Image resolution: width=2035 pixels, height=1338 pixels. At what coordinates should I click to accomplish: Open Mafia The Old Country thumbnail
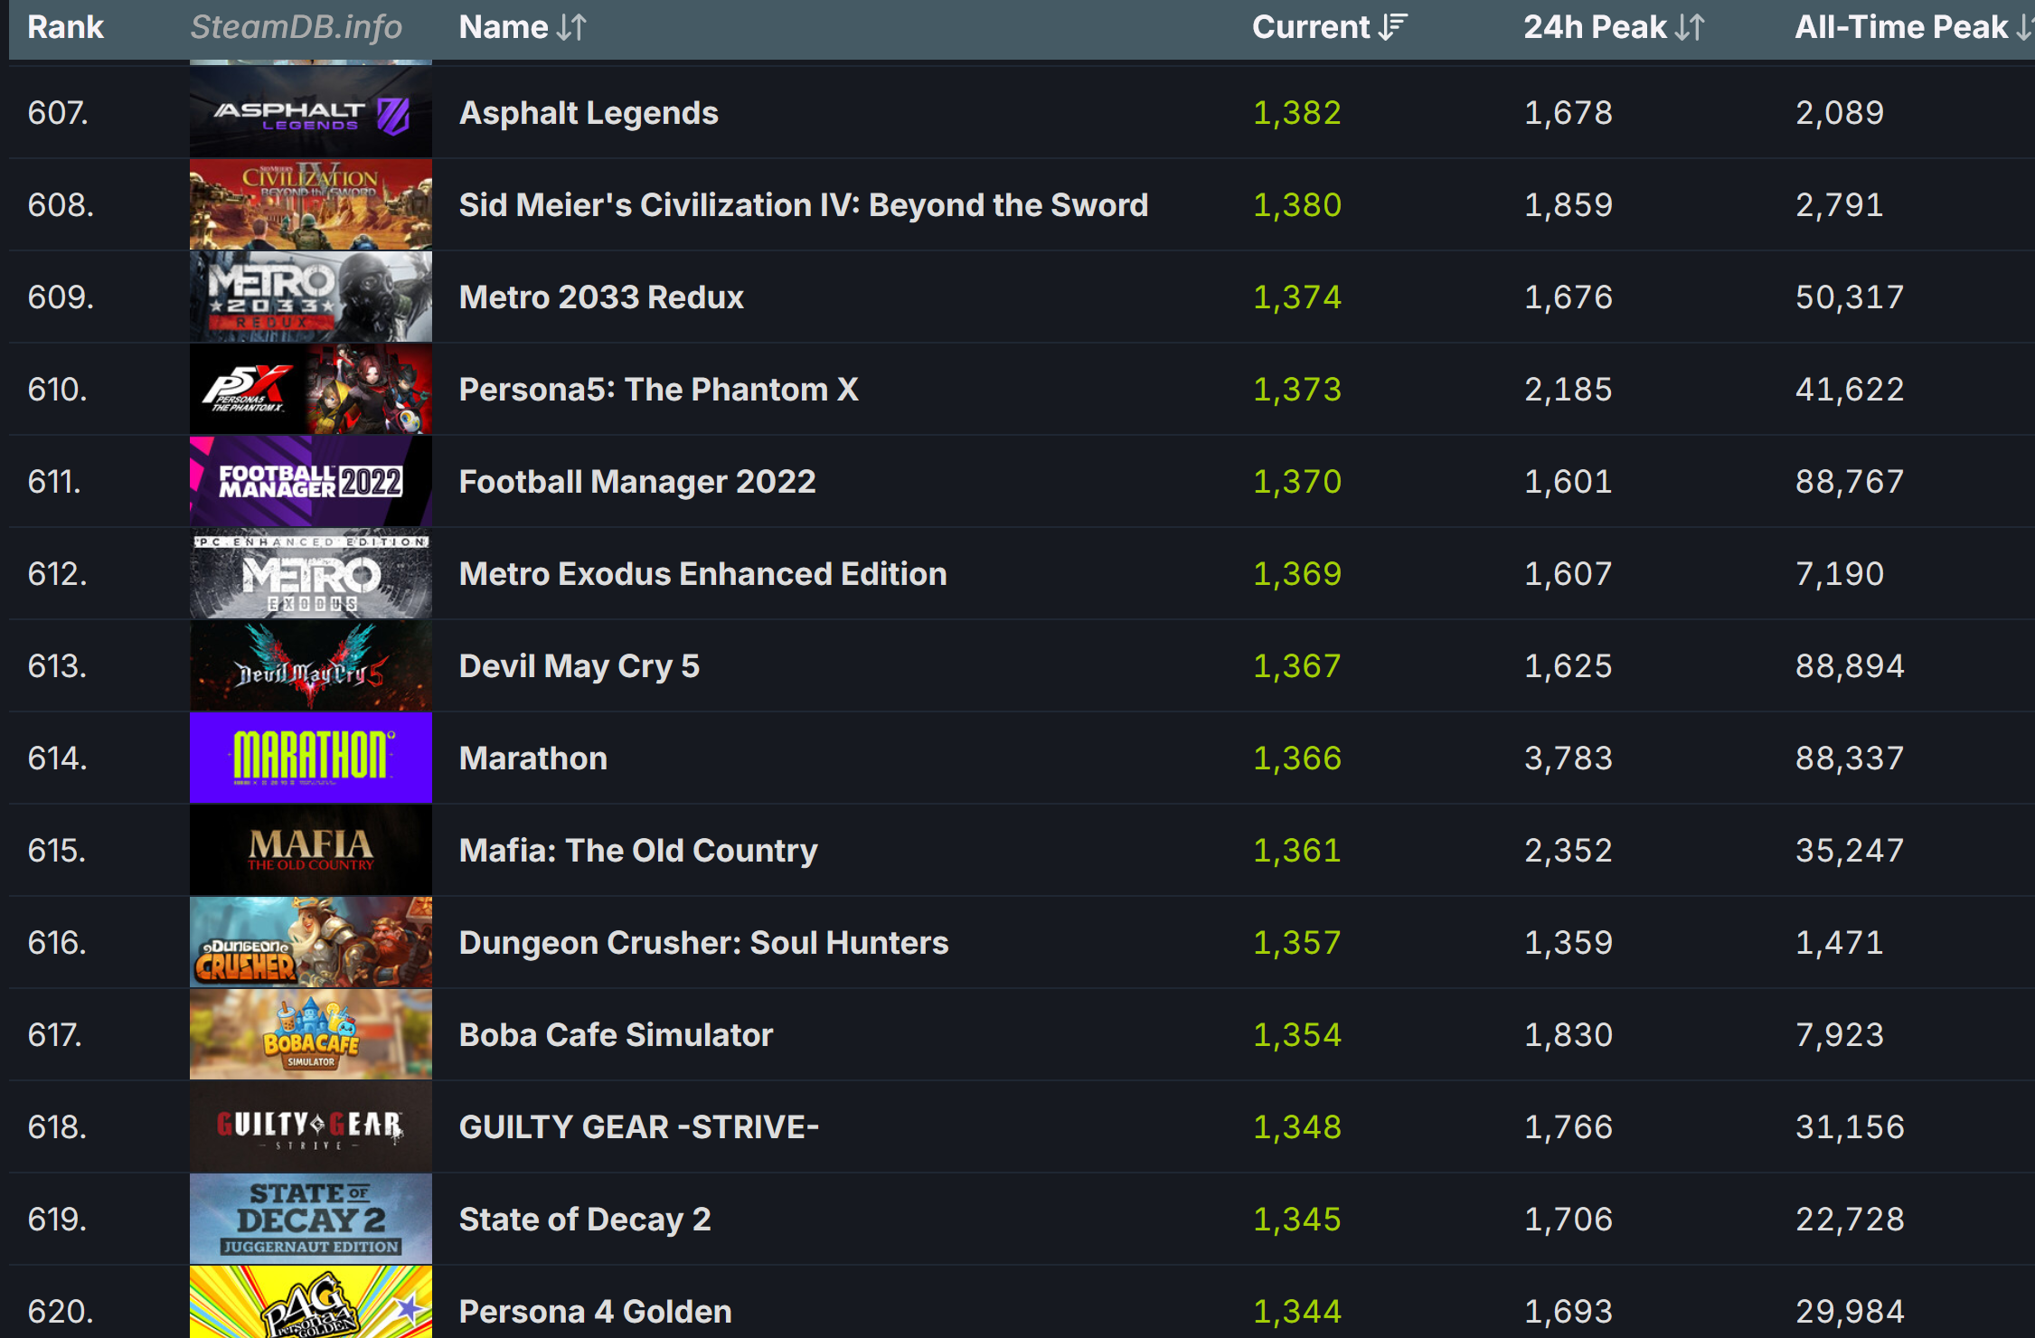pos(311,851)
